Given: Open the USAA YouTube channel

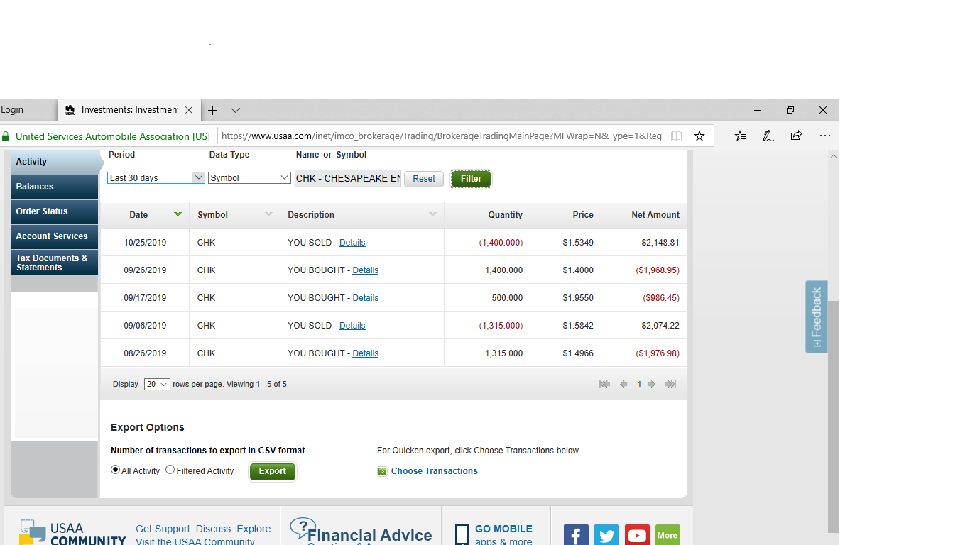Looking at the screenshot, I should [637, 535].
